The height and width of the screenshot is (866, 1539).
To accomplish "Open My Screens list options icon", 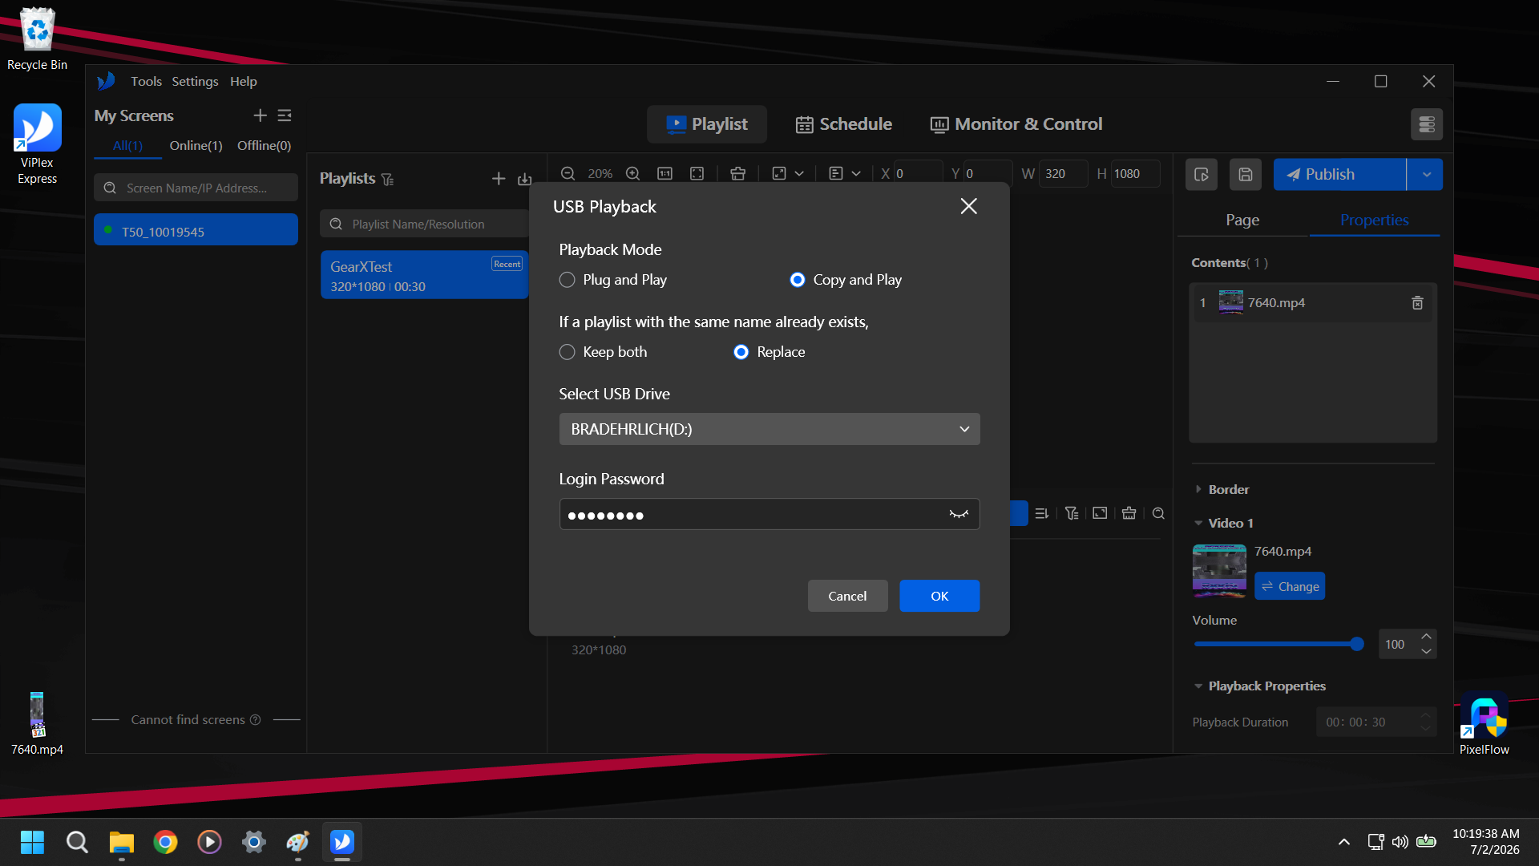I will tap(285, 115).
